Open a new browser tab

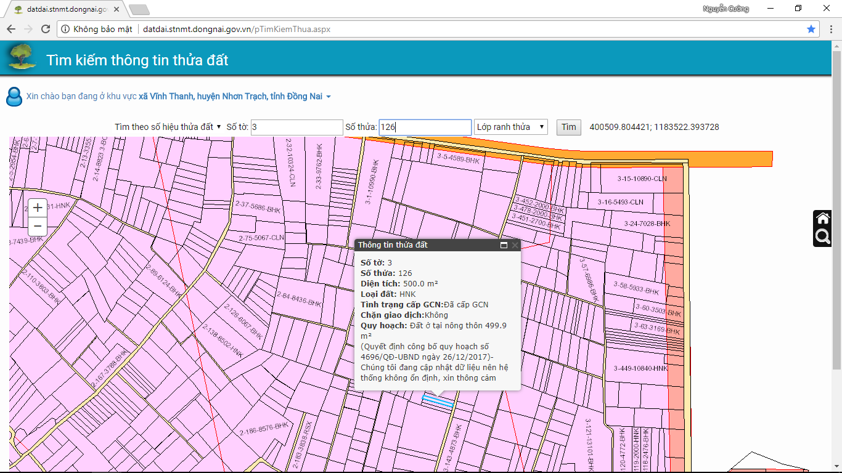139,9
